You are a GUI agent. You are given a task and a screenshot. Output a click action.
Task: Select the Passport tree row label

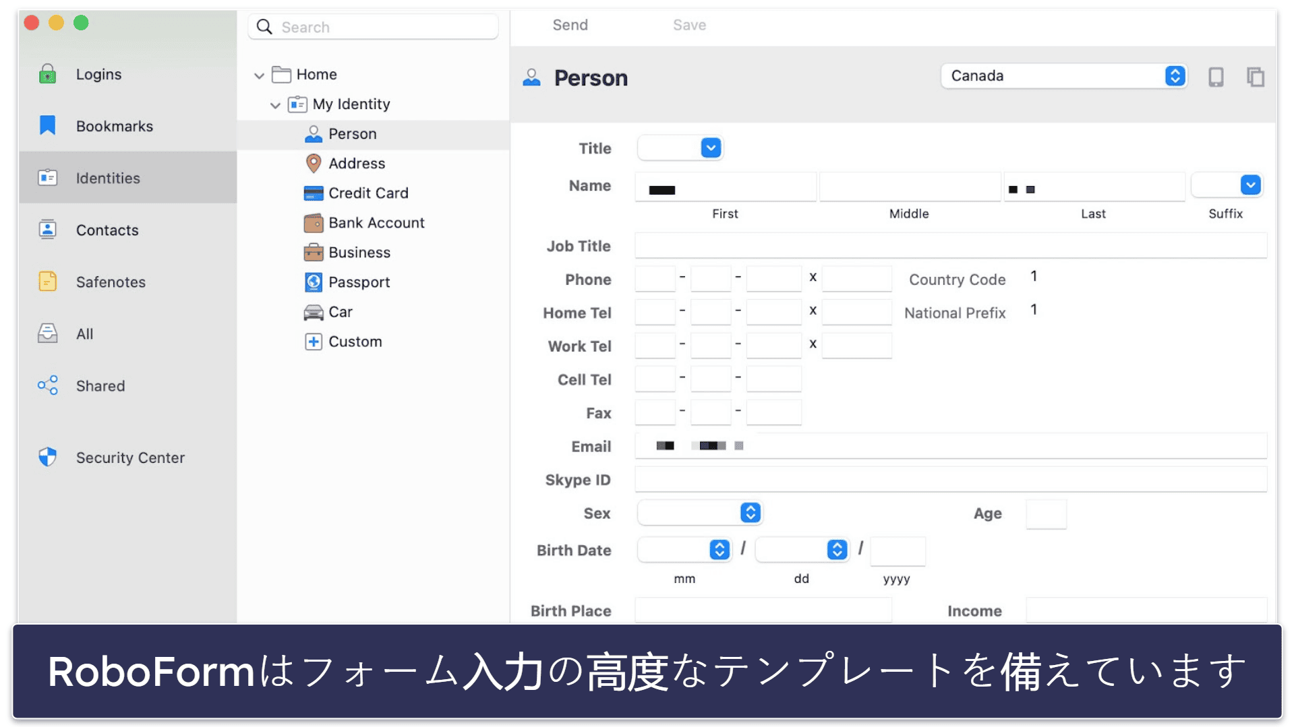359,282
